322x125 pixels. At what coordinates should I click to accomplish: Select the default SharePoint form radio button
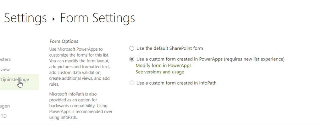(132, 48)
